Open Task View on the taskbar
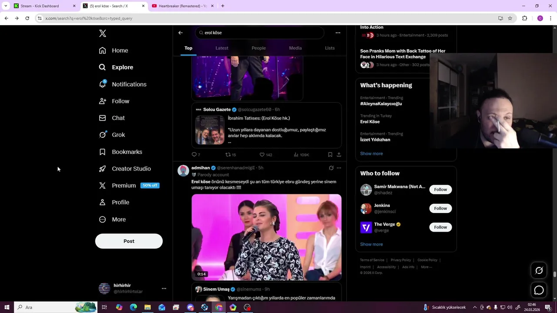 click(x=104, y=307)
